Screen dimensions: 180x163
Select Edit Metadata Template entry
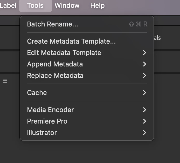coord(64,53)
